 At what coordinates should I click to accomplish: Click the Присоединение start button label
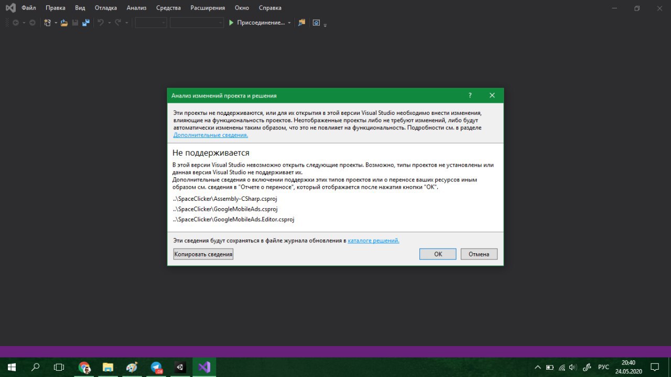tap(261, 23)
